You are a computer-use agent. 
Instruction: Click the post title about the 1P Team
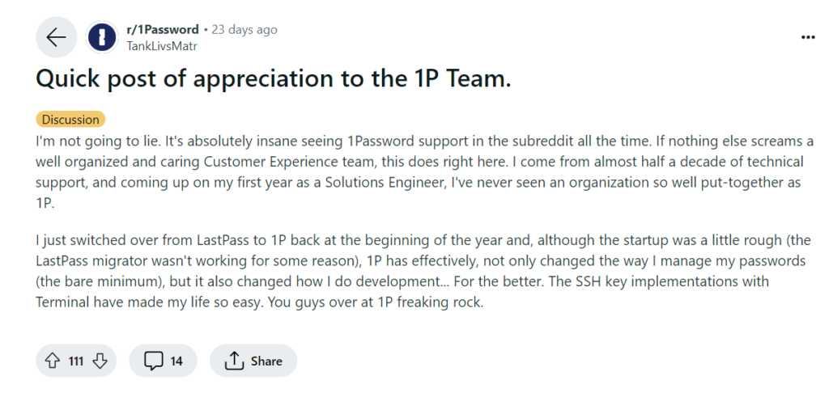tap(274, 80)
